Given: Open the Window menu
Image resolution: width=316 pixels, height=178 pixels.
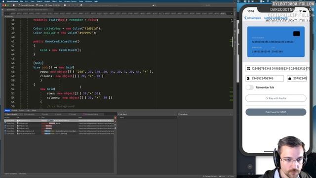Looking at the screenshot, I should click(88, 1).
